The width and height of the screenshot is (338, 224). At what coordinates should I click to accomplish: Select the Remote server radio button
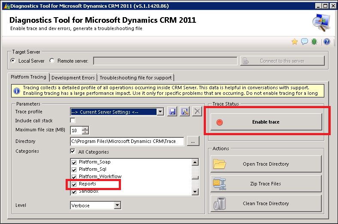click(52, 61)
